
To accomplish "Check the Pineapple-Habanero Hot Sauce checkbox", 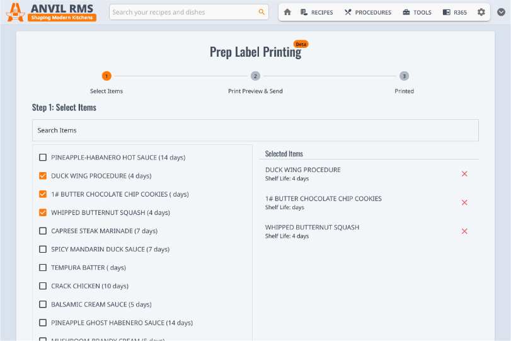I will 43,158.
